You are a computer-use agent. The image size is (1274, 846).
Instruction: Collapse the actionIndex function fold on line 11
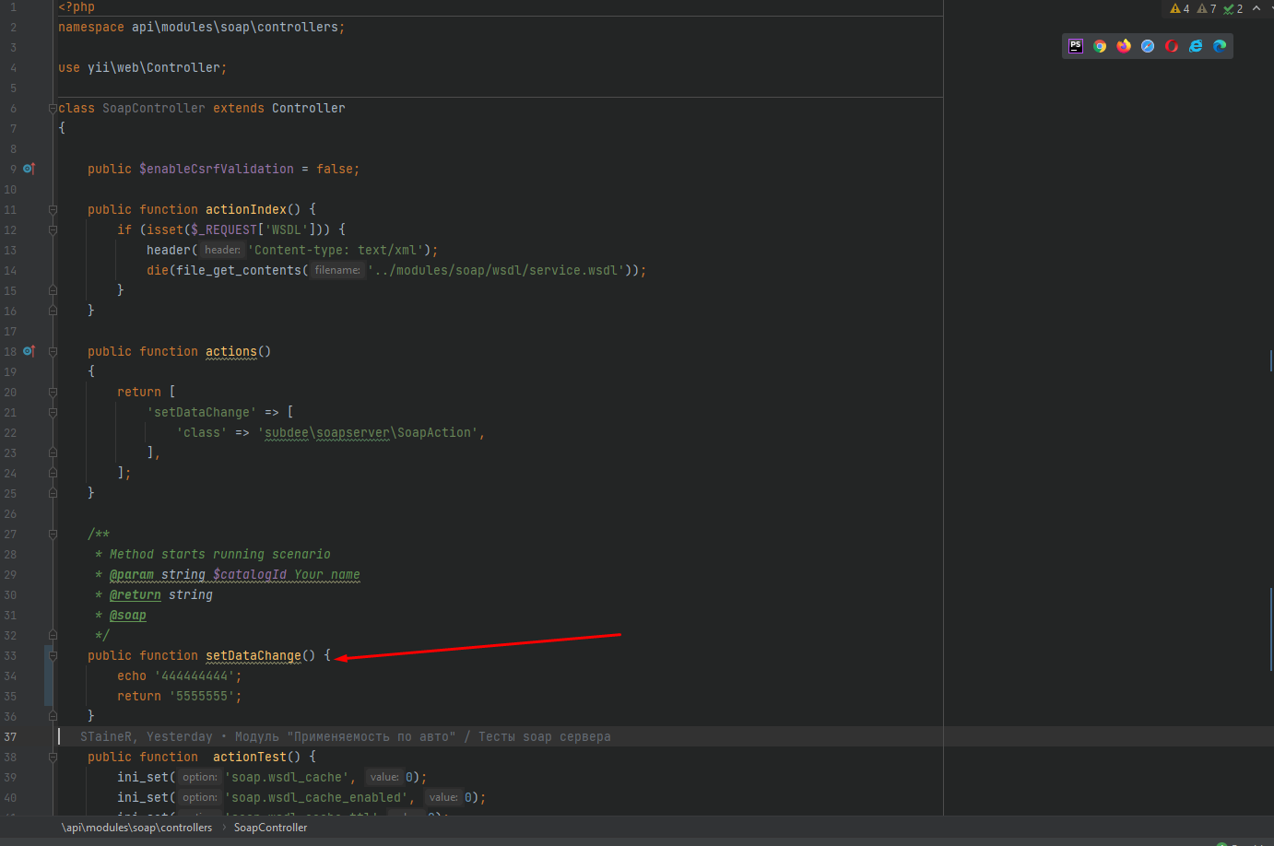tap(53, 209)
